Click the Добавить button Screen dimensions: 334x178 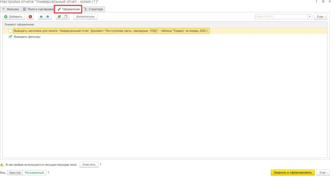13,17
